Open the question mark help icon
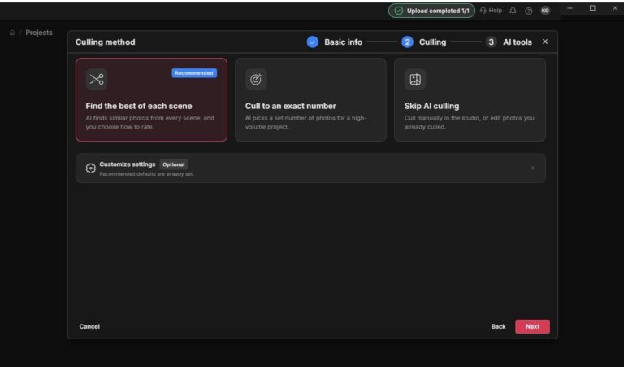Viewport: 624px width, 367px height. [x=528, y=11]
